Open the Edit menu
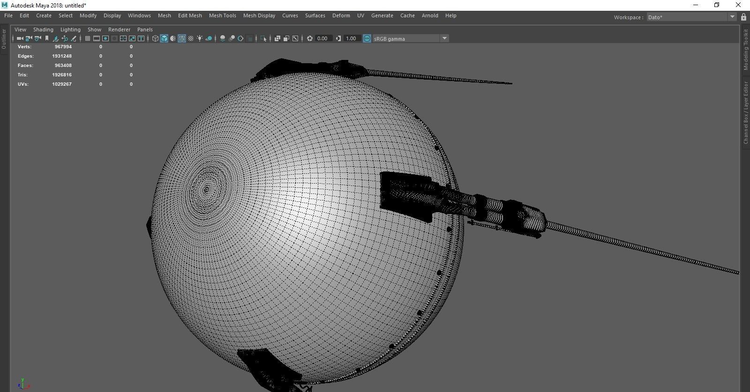This screenshot has width=750, height=392. [x=24, y=15]
